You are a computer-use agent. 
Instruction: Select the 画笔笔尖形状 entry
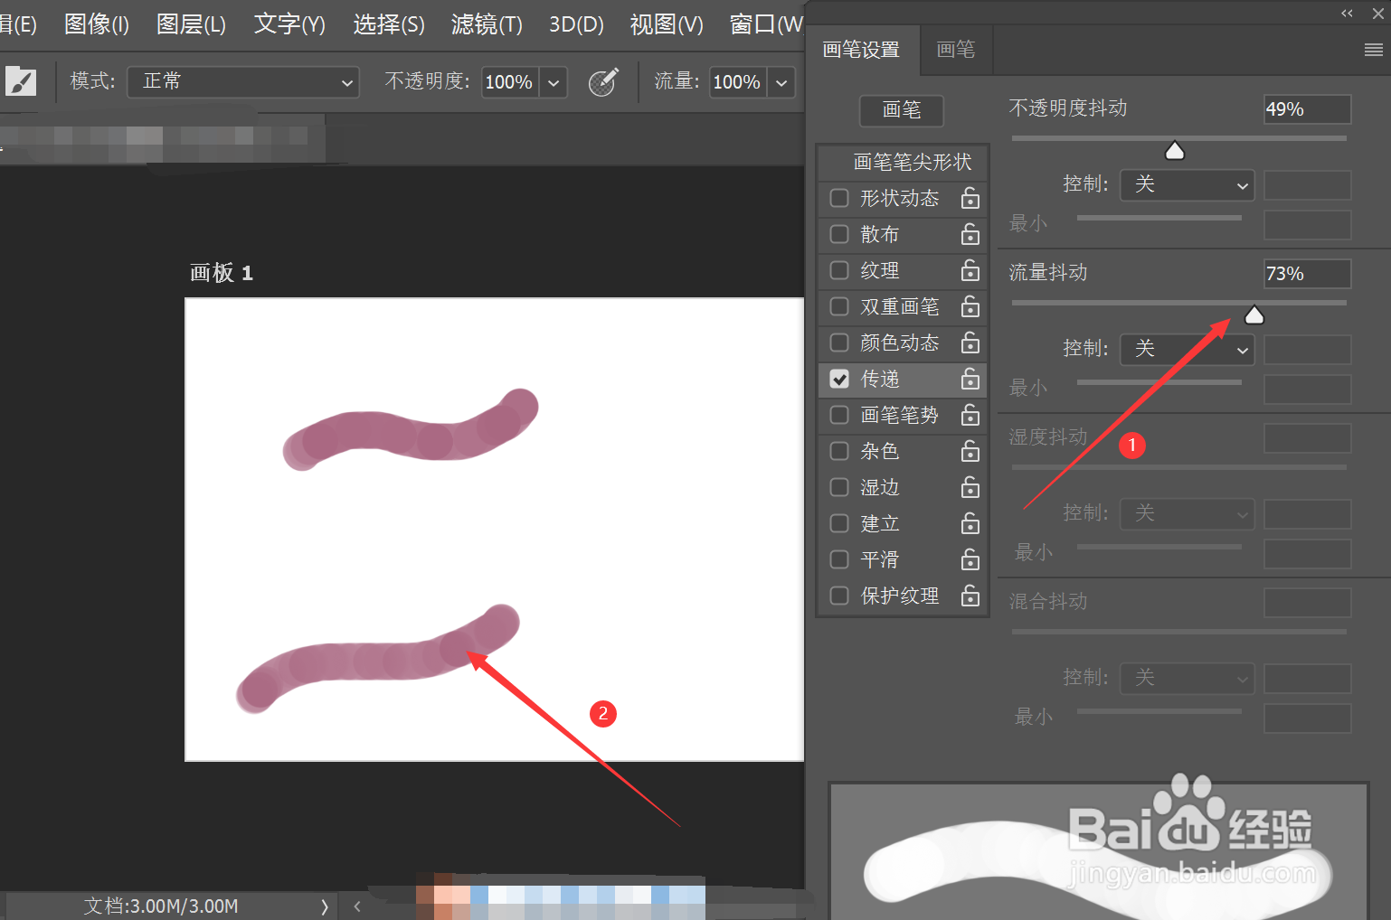click(x=913, y=162)
